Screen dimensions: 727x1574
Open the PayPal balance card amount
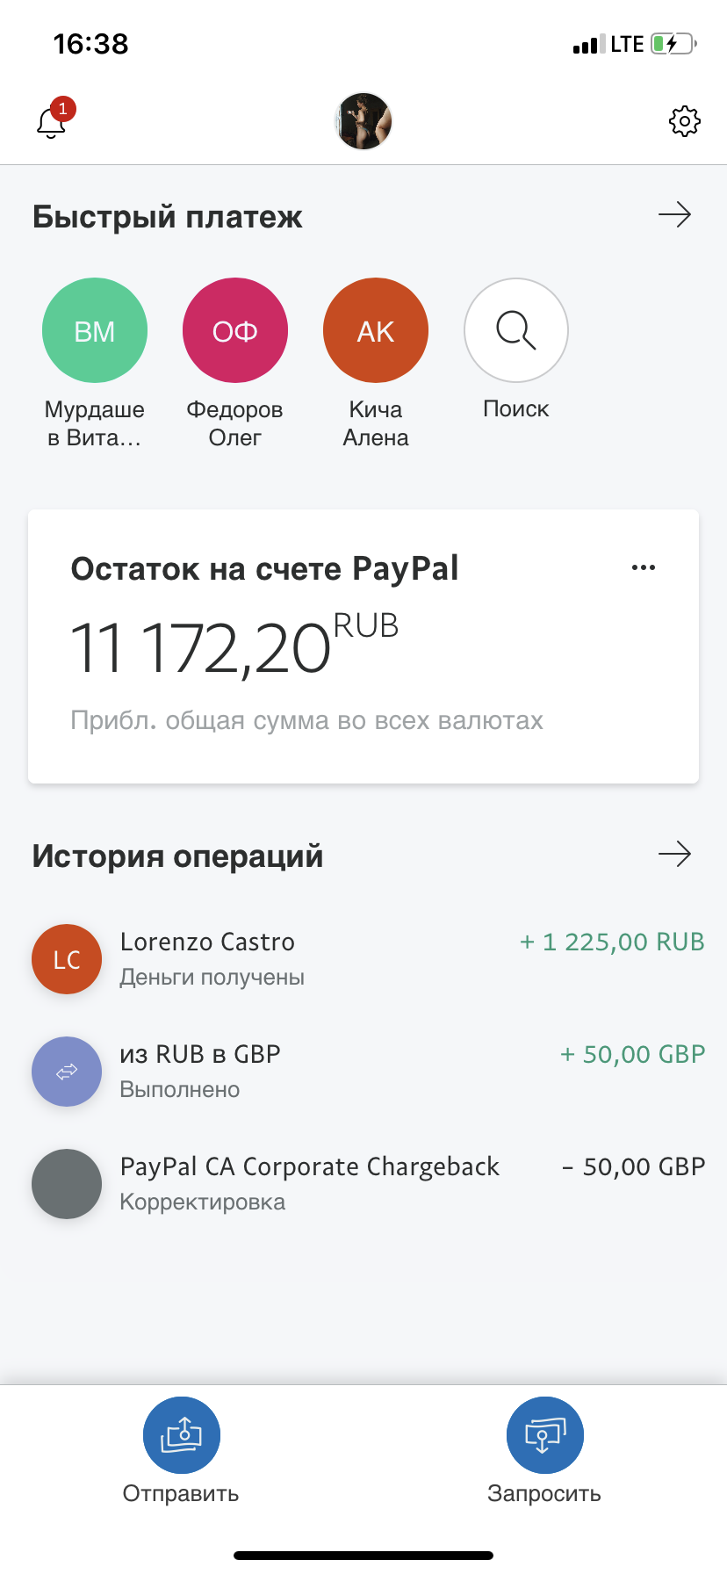point(202,648)
